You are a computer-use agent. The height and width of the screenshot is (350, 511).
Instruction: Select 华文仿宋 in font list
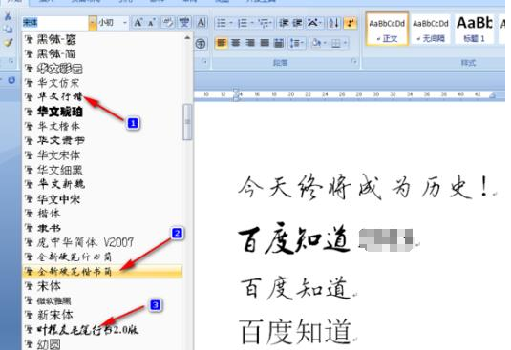102,83
